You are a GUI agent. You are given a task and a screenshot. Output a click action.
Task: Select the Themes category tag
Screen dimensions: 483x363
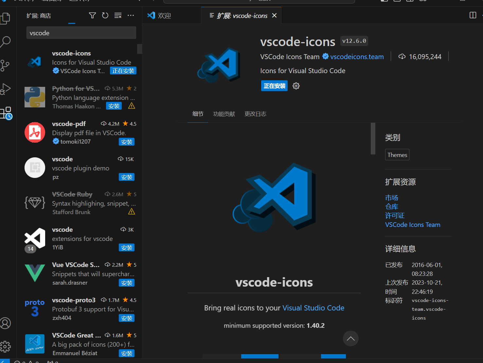click(397, 155)
